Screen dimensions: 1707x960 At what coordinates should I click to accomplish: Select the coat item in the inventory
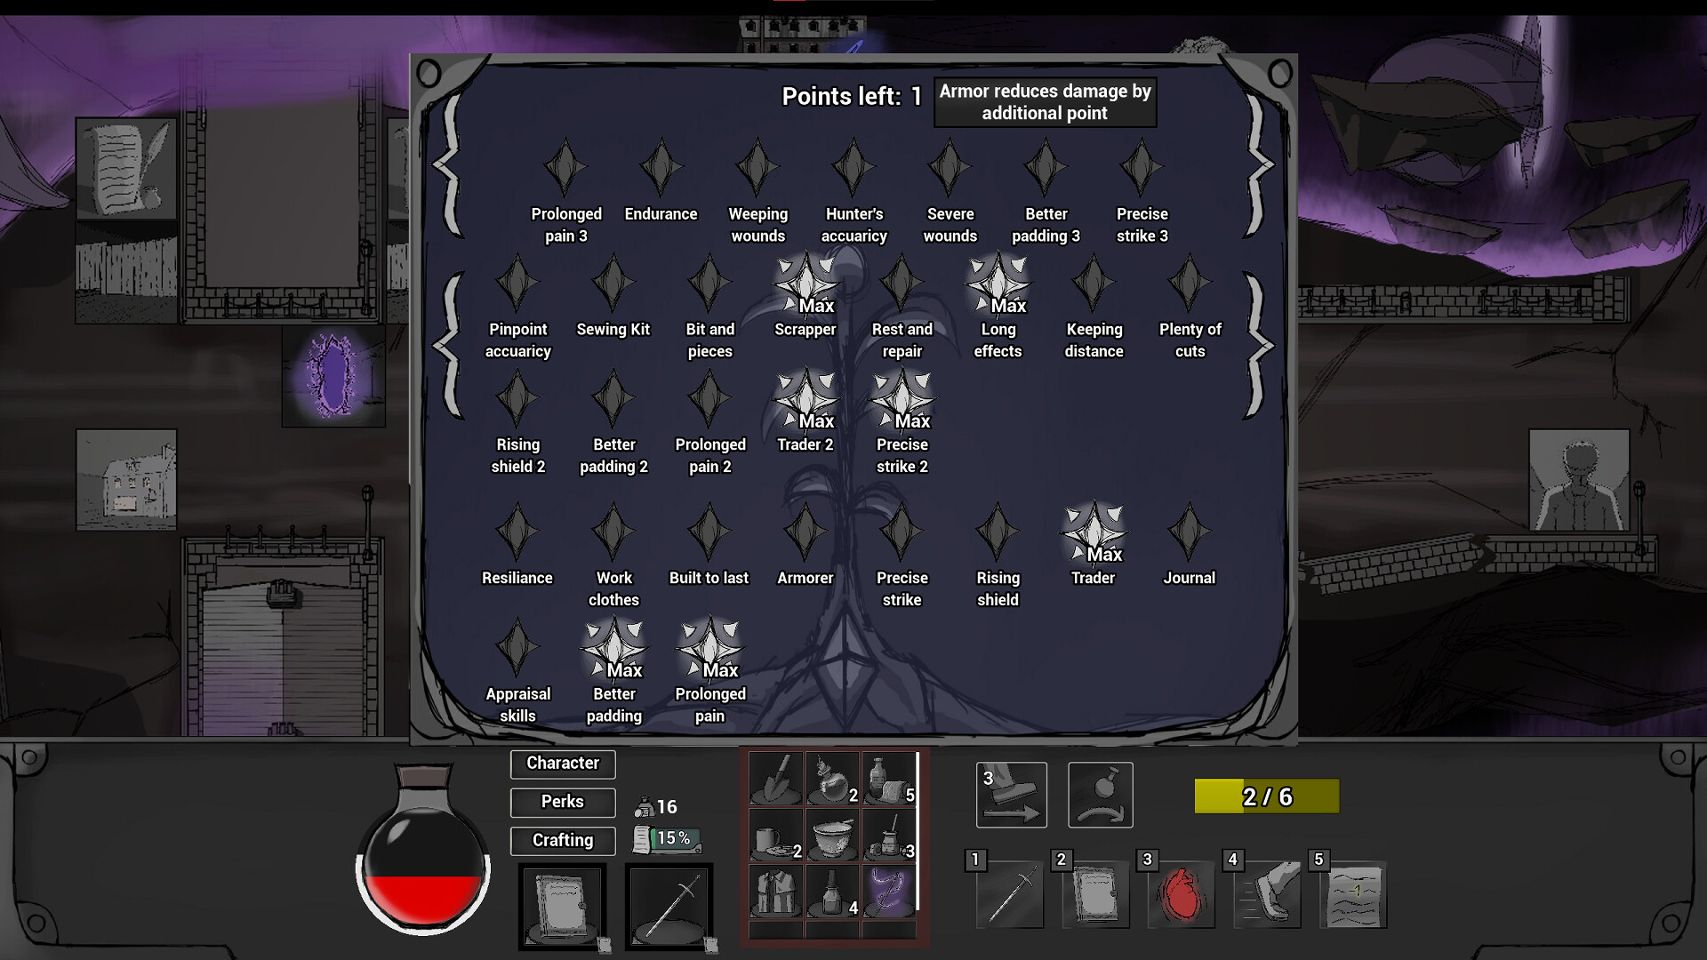[776, 892]
